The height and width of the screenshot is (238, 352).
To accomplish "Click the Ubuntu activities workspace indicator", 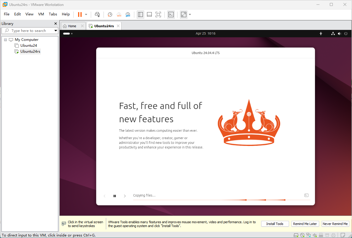I will (68, 33).
